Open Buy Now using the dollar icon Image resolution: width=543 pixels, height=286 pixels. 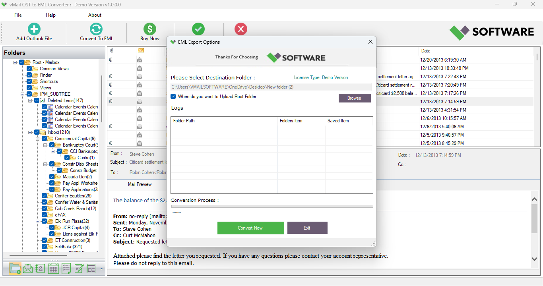click(149, 29)
